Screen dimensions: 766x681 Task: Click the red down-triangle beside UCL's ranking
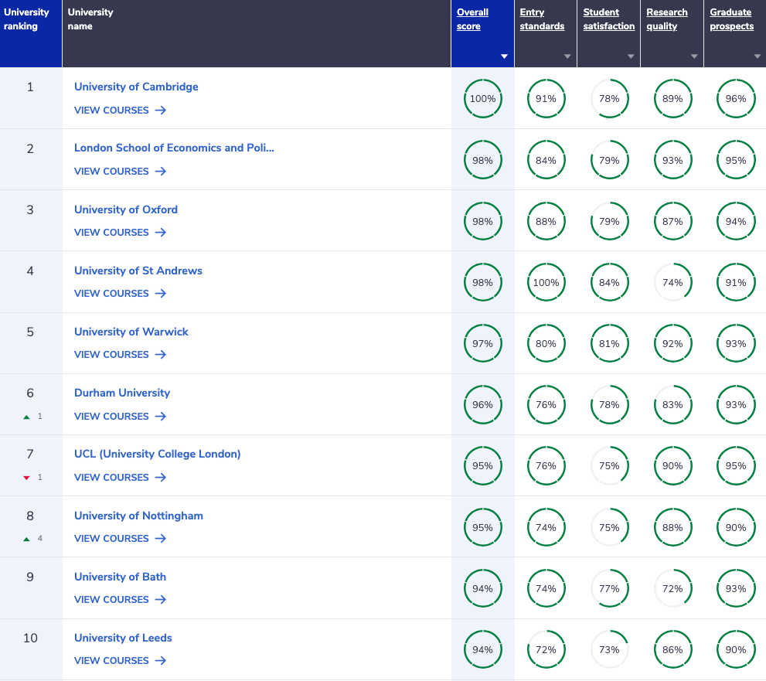point(26,478)
